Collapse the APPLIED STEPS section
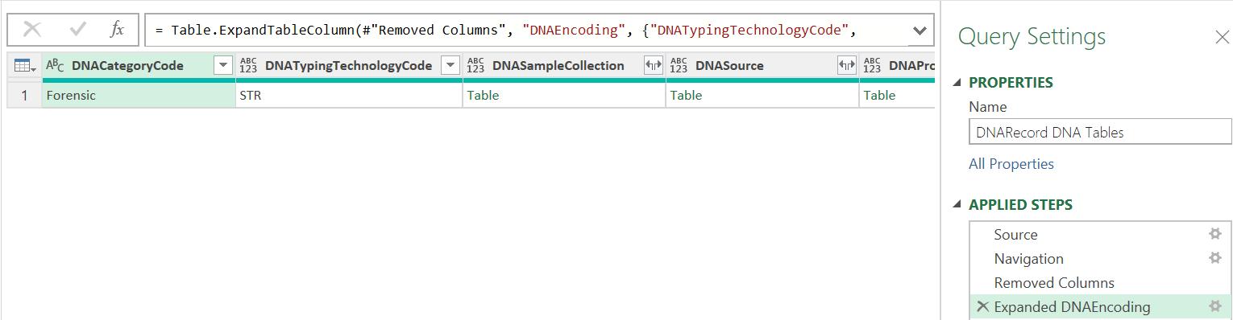1233x320 pixels. [x=957, y=205]
